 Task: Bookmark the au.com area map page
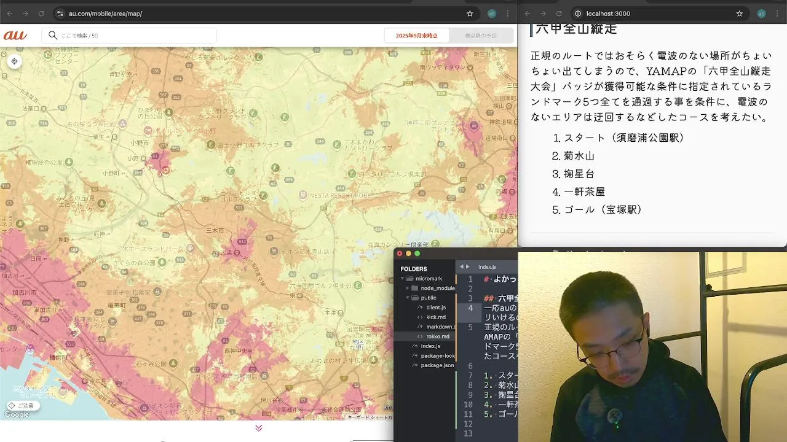(470, 14)
